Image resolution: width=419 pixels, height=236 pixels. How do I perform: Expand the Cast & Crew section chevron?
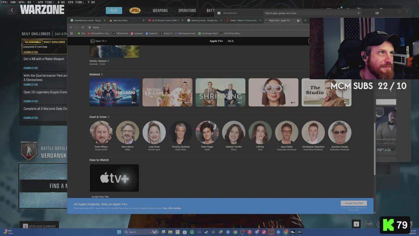108,117
